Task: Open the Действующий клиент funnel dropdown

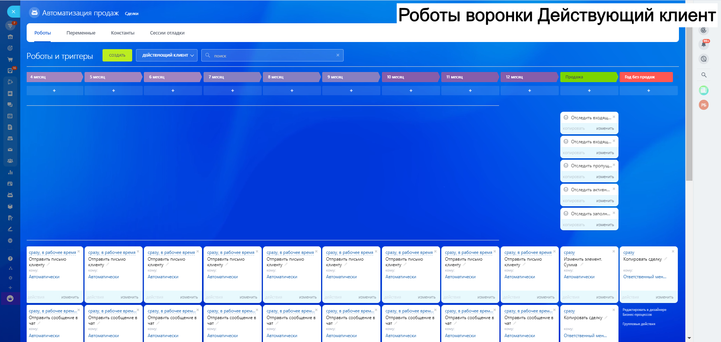Action: click(x=167, y=55)
